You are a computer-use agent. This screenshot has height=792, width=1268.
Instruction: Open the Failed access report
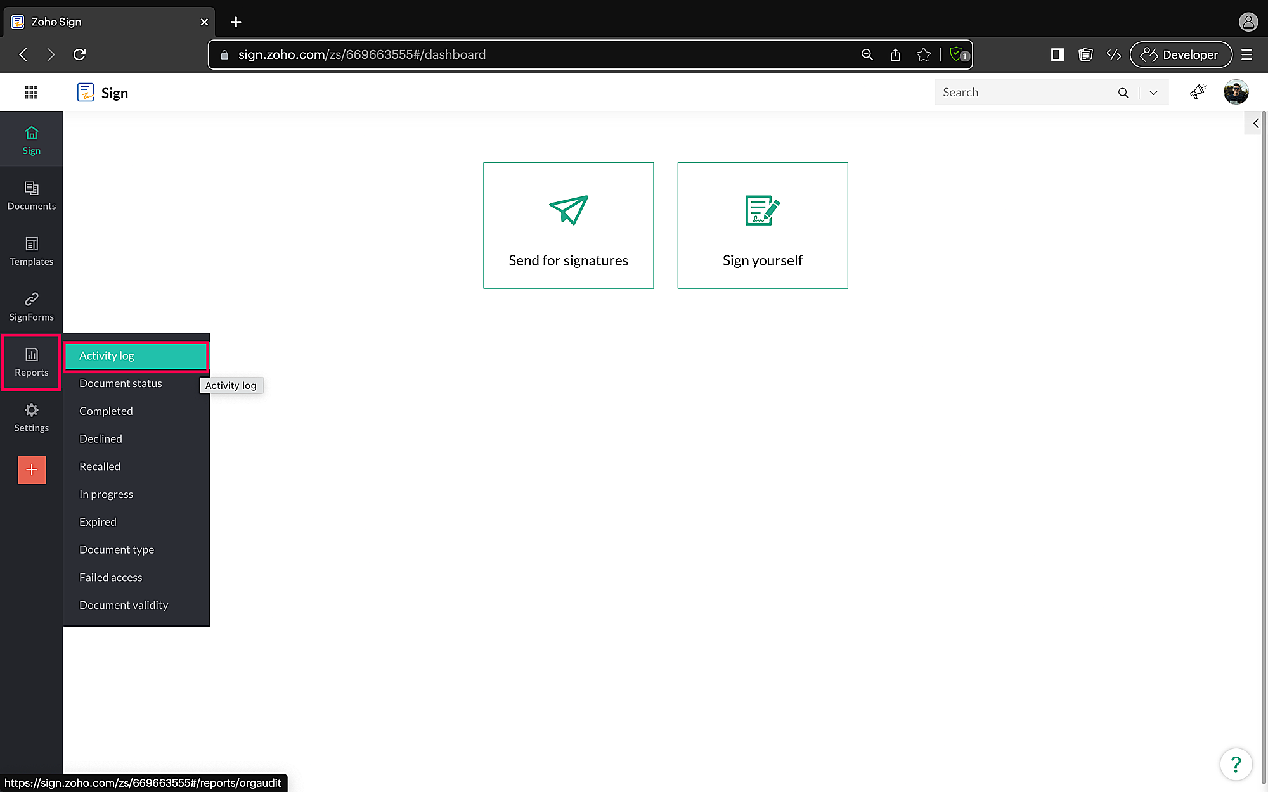[111, 577]
